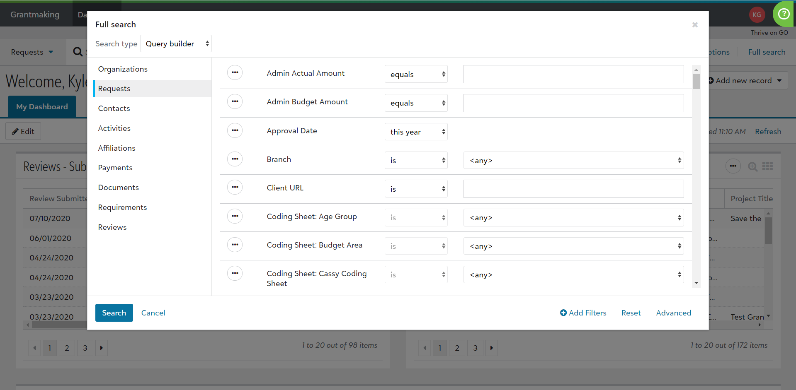Click Add Filters link
The image size is (796, 390).
click(583, 313)
